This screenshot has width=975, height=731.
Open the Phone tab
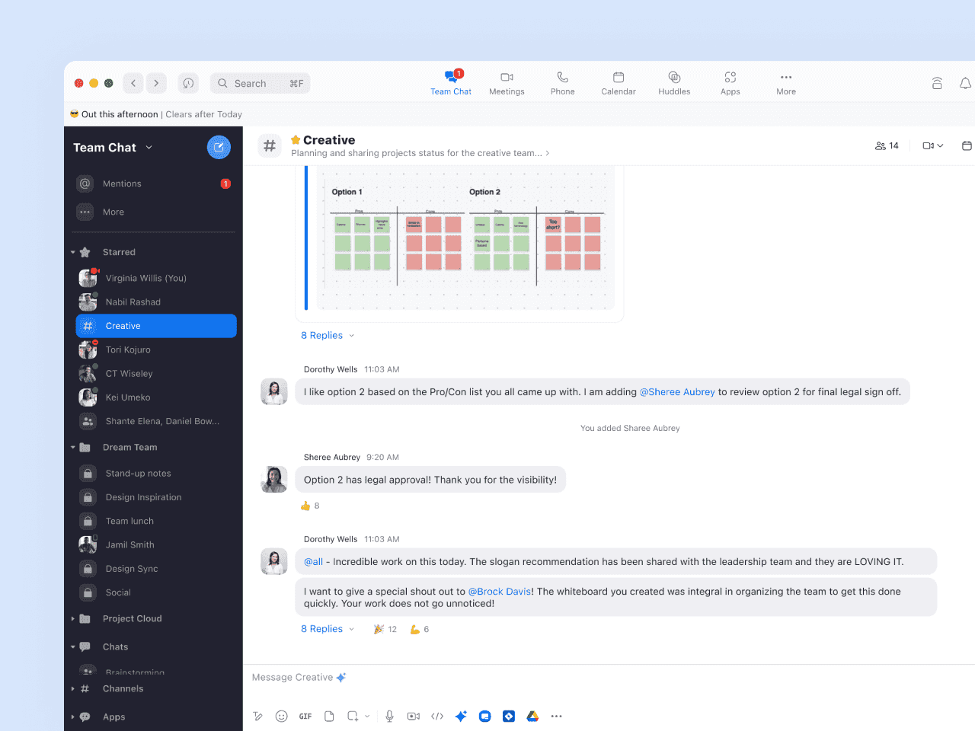pos(562,82)
